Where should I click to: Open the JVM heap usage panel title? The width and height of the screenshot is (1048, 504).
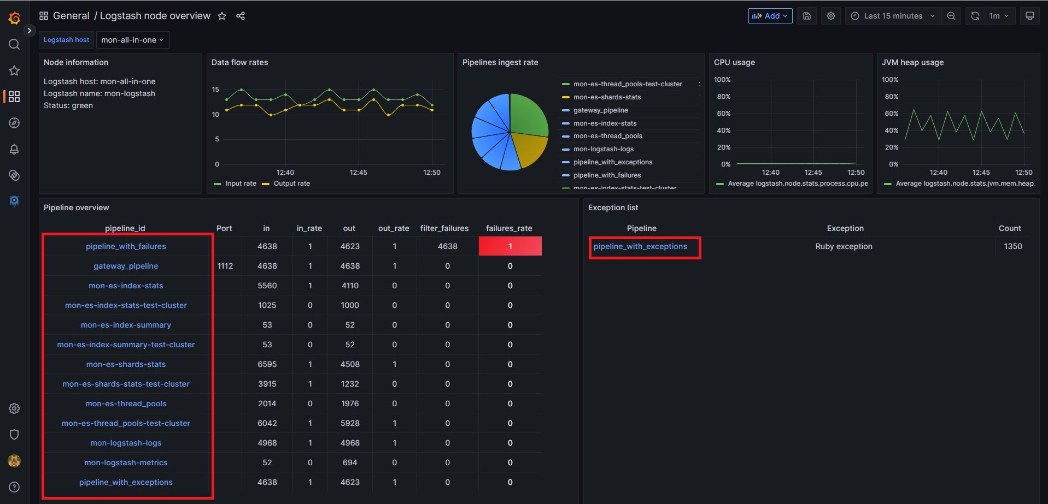[912, 62]
